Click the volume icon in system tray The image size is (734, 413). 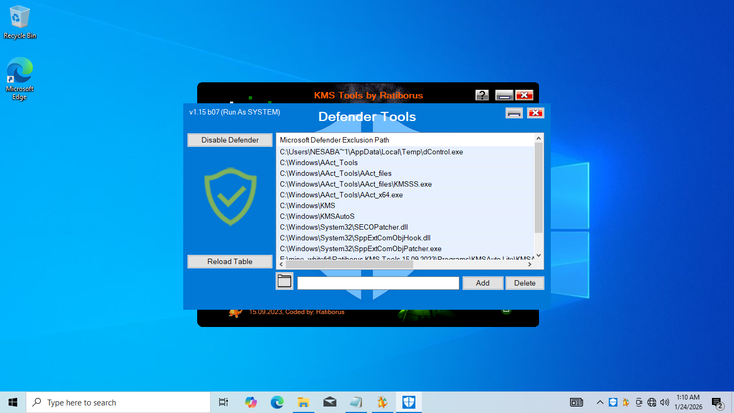click(665, 402)
